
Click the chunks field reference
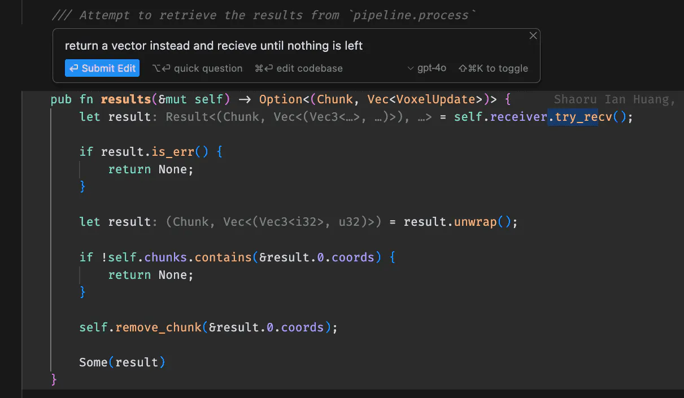(165, 257)
